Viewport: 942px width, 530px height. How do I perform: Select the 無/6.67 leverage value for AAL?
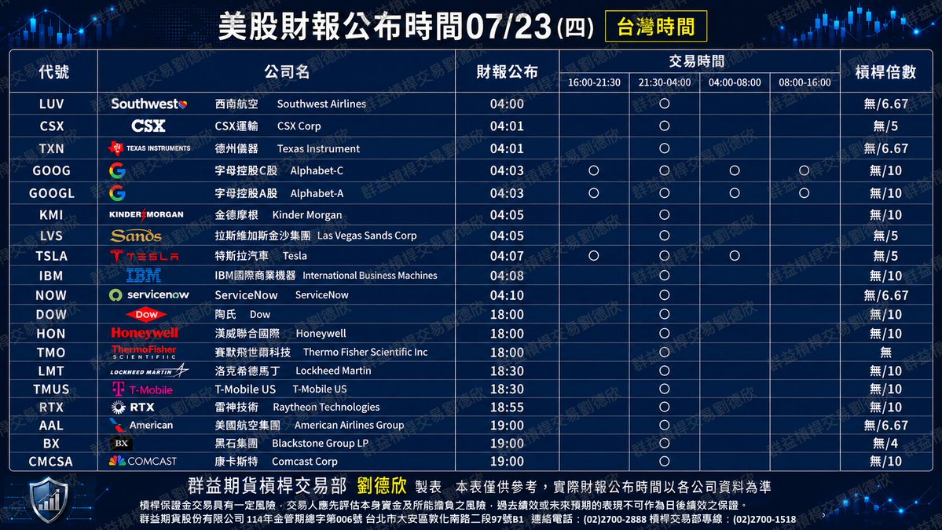[x=885, y=426]
